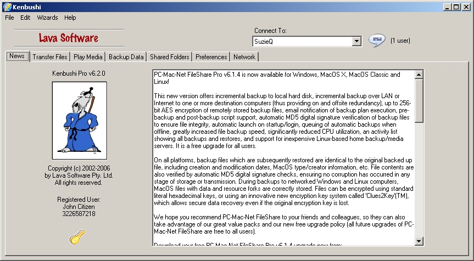Open the Shared Folders tab
Screen dimensions: 474x261
pyautogui.click(x=170, y=56)
